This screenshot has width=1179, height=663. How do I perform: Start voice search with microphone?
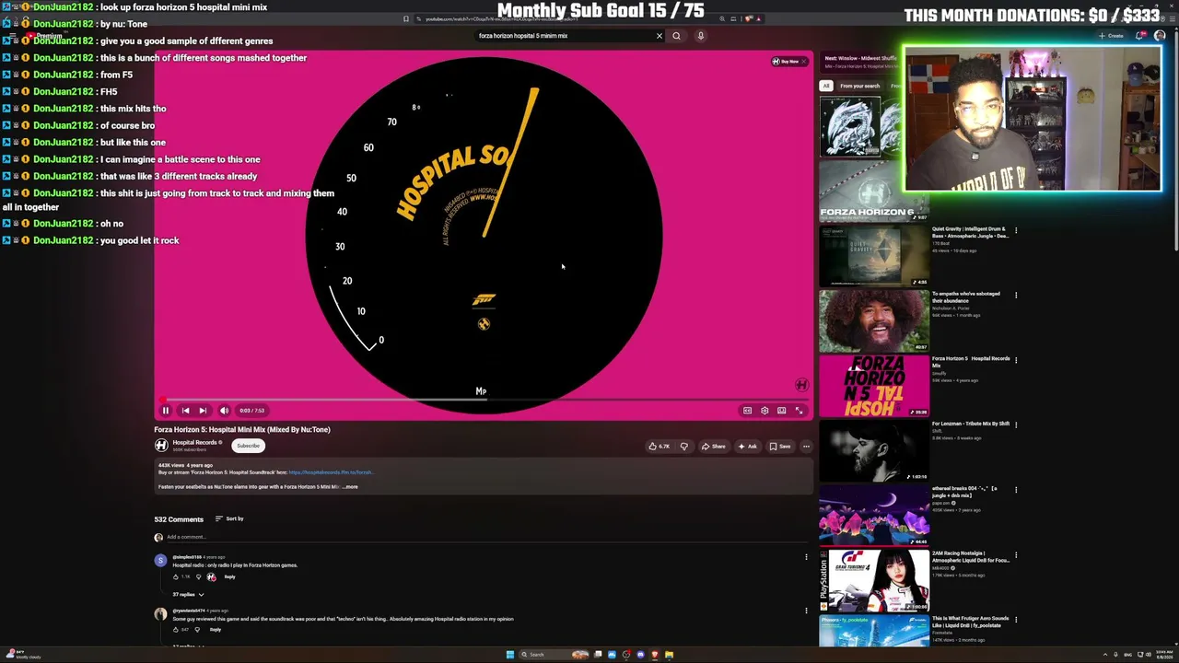point(700,36)
